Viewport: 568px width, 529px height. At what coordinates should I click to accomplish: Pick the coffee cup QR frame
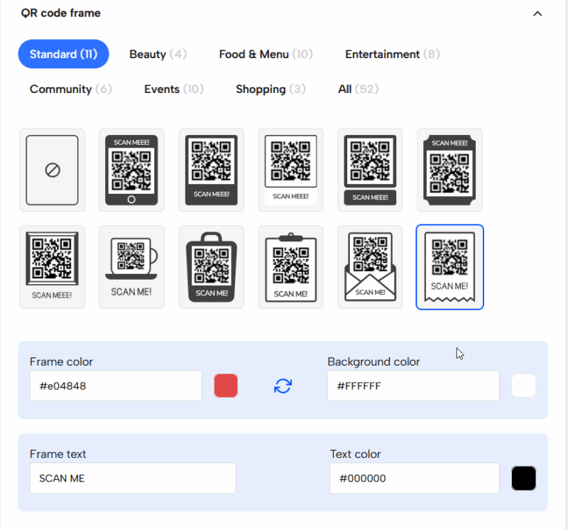coord(131,267)
